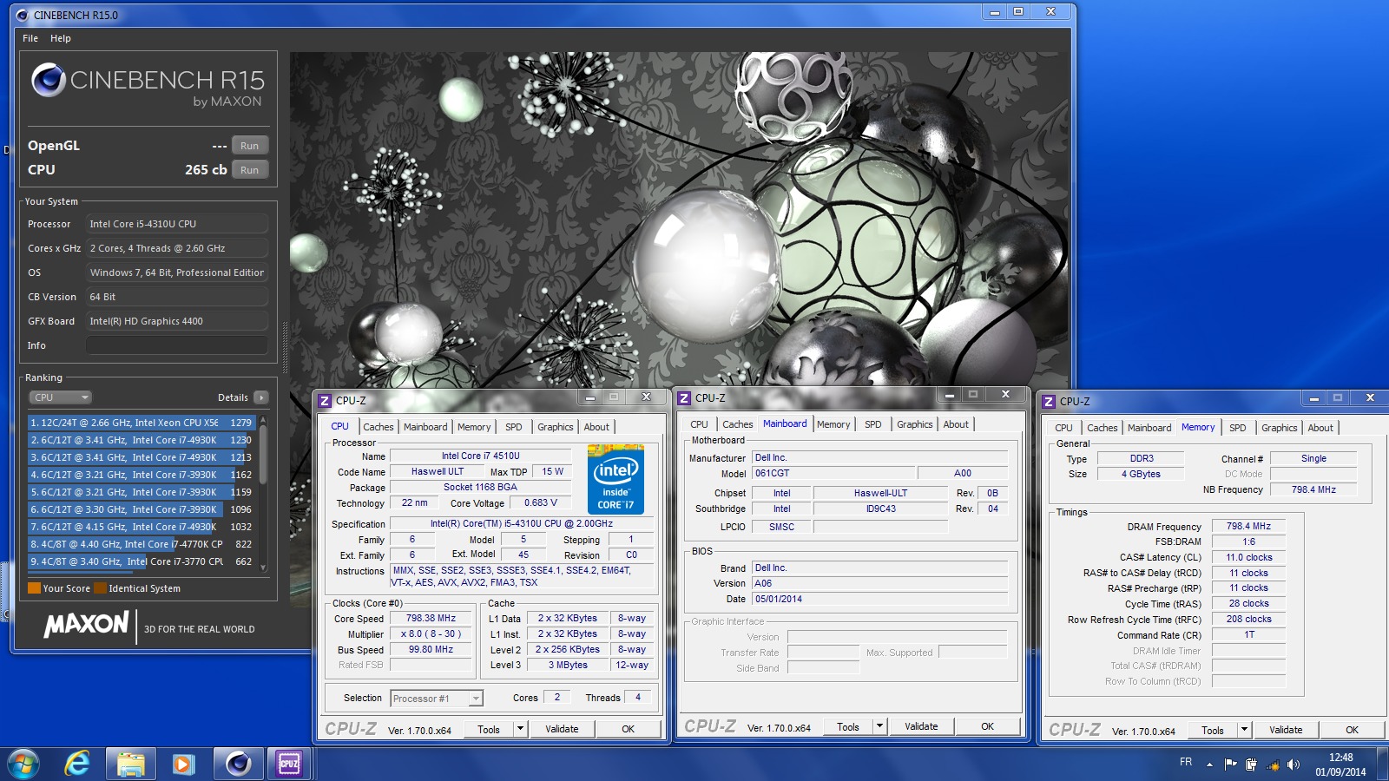Click the Identical System brown legend swatch
The image size is (1389, 781).
point(100,588)
